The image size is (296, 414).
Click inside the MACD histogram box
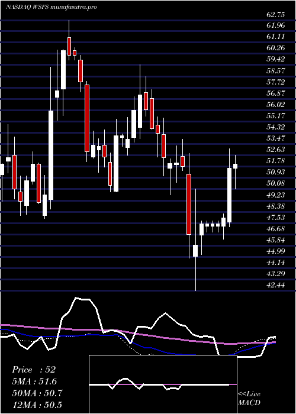click(163, 384)
